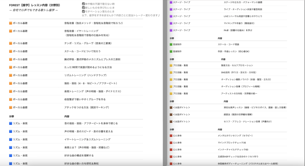Click the 内容 column header above the 音楽制作 rows
This screenshot has height=166, width=305.
220,38
